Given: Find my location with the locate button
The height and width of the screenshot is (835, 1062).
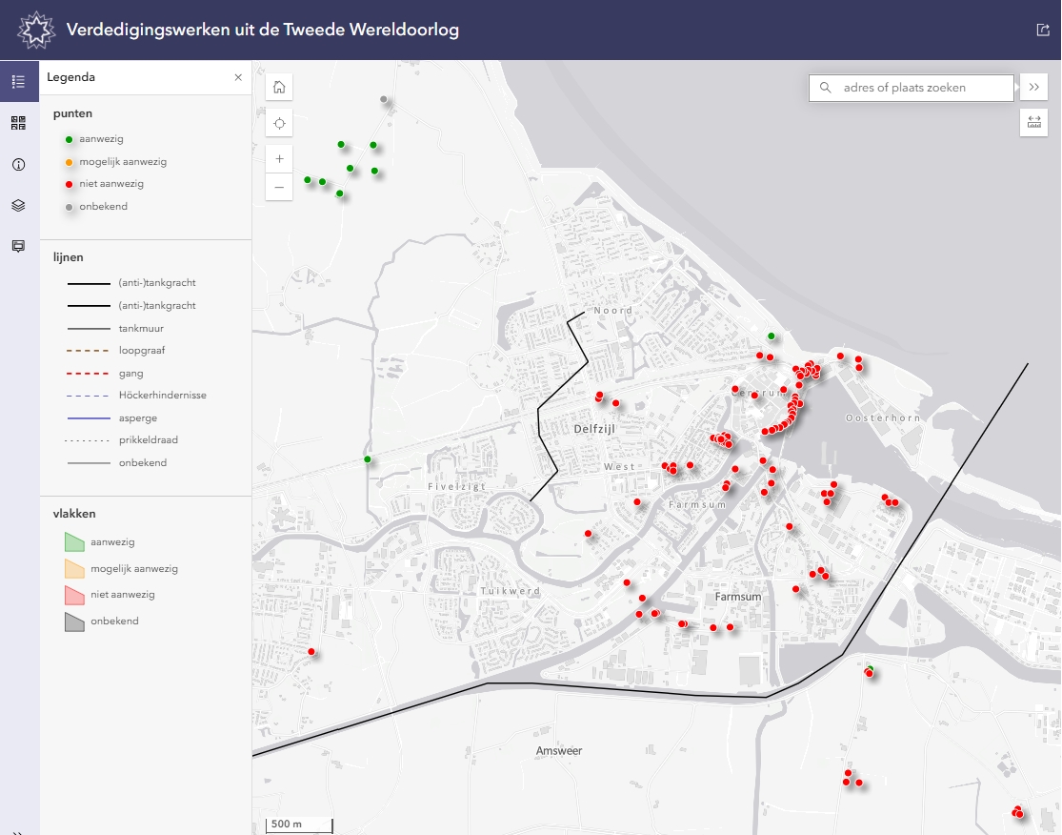Looking at the screenshot, I should click(279, 124).
